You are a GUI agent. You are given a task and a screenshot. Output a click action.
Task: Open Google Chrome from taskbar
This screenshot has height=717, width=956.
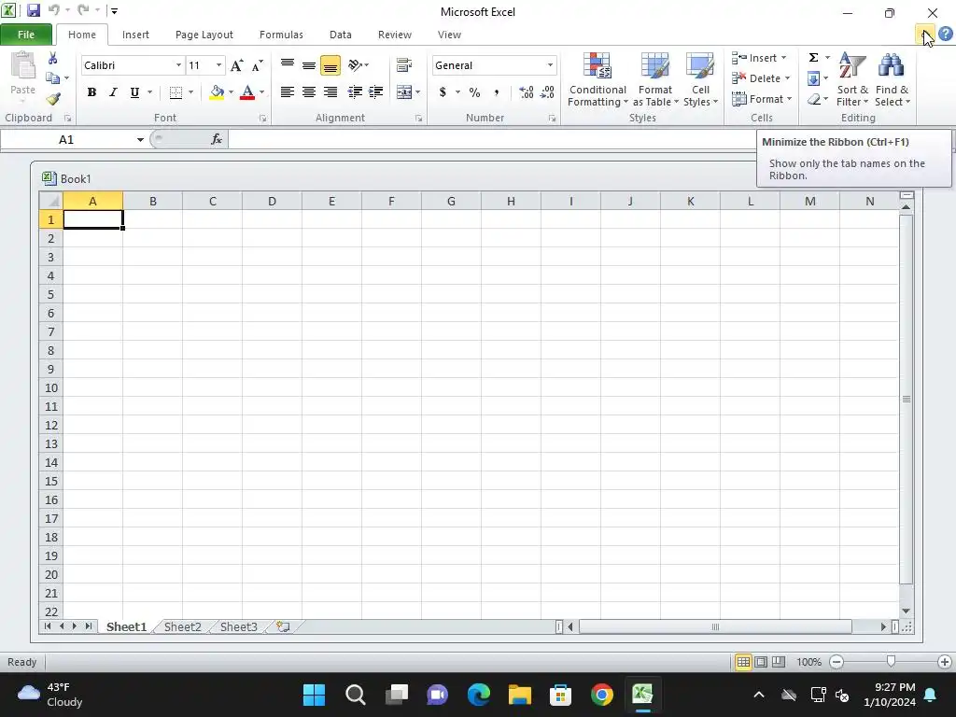(602, 695)
